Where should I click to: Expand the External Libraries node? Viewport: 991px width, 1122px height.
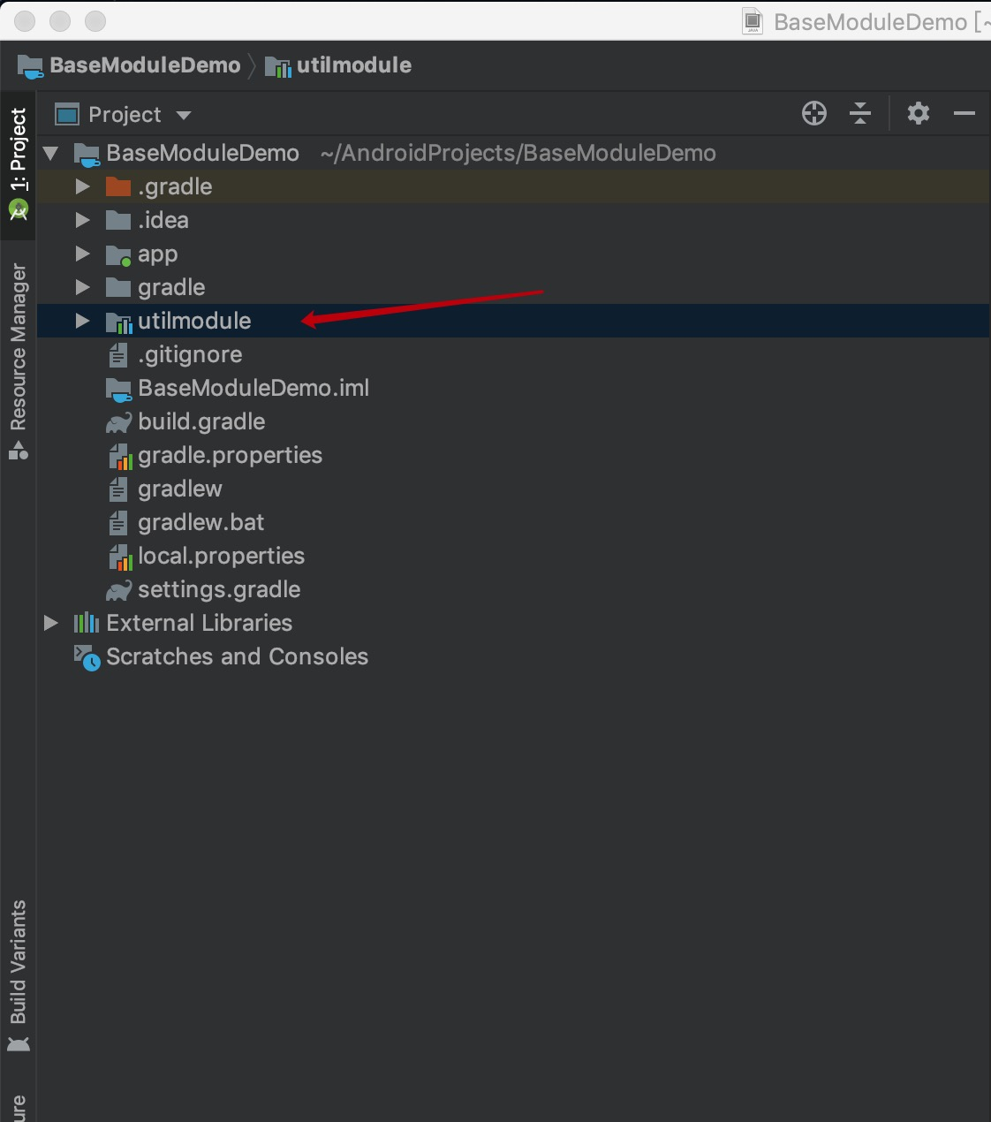click(51, 623)
